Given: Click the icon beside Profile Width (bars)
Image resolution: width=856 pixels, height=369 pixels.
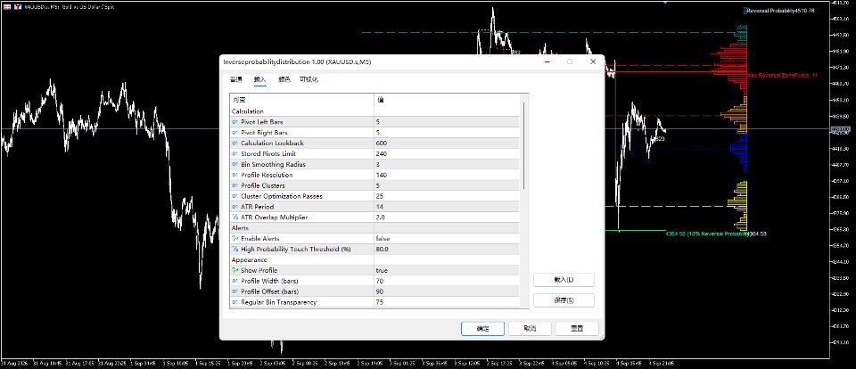Looking at the screenshot, I should pyautogui.click(x=235, y=281).
